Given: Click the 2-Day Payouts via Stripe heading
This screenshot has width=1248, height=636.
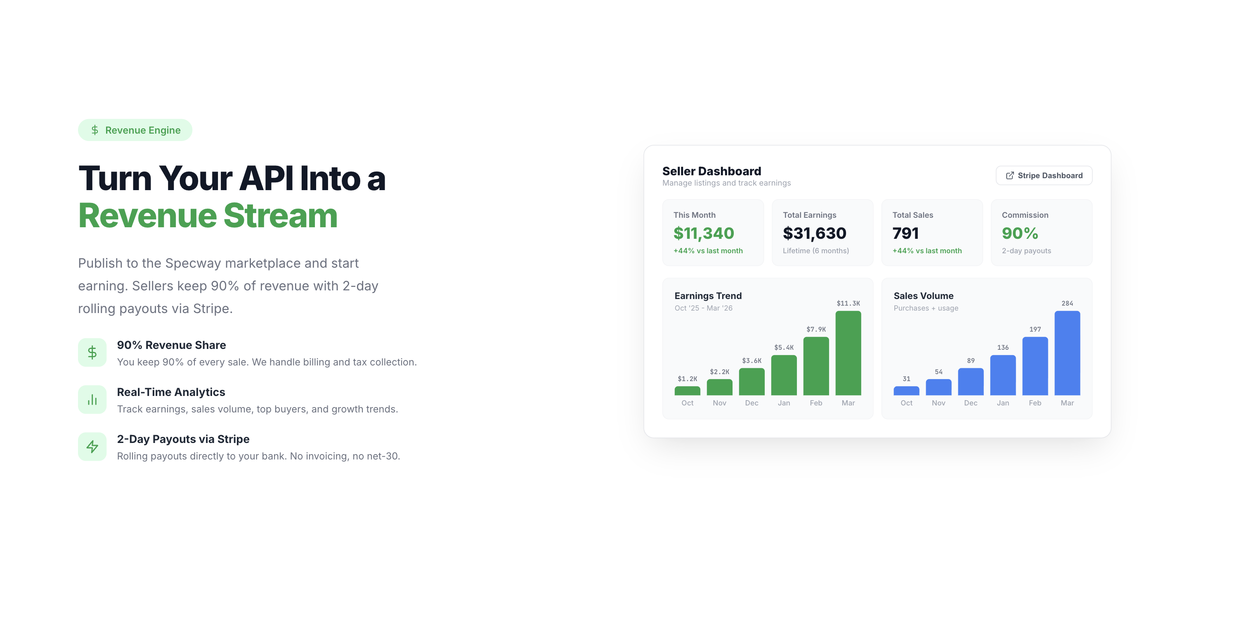Looking at the screenshot, I should click(x=183, y=439).
